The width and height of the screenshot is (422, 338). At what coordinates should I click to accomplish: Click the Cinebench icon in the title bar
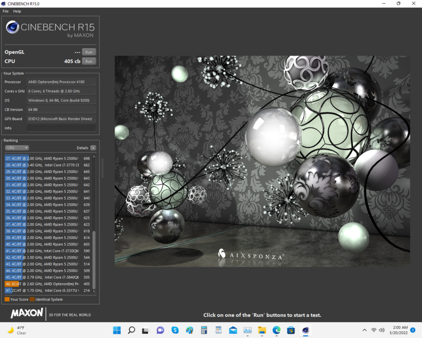(x=4, y=3)
